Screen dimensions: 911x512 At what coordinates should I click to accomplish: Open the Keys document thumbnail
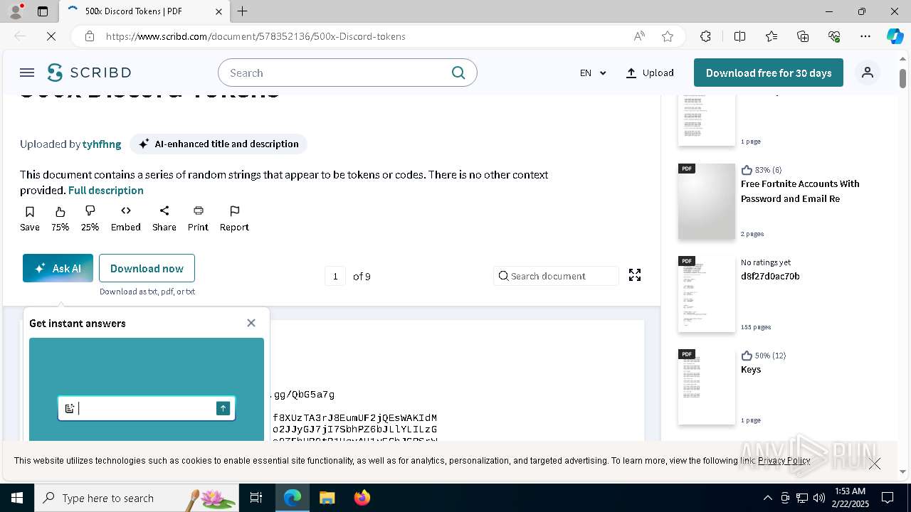(706, 387)
